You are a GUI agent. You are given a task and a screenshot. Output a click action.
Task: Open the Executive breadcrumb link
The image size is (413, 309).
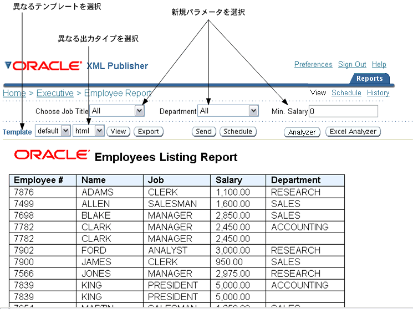55,93
